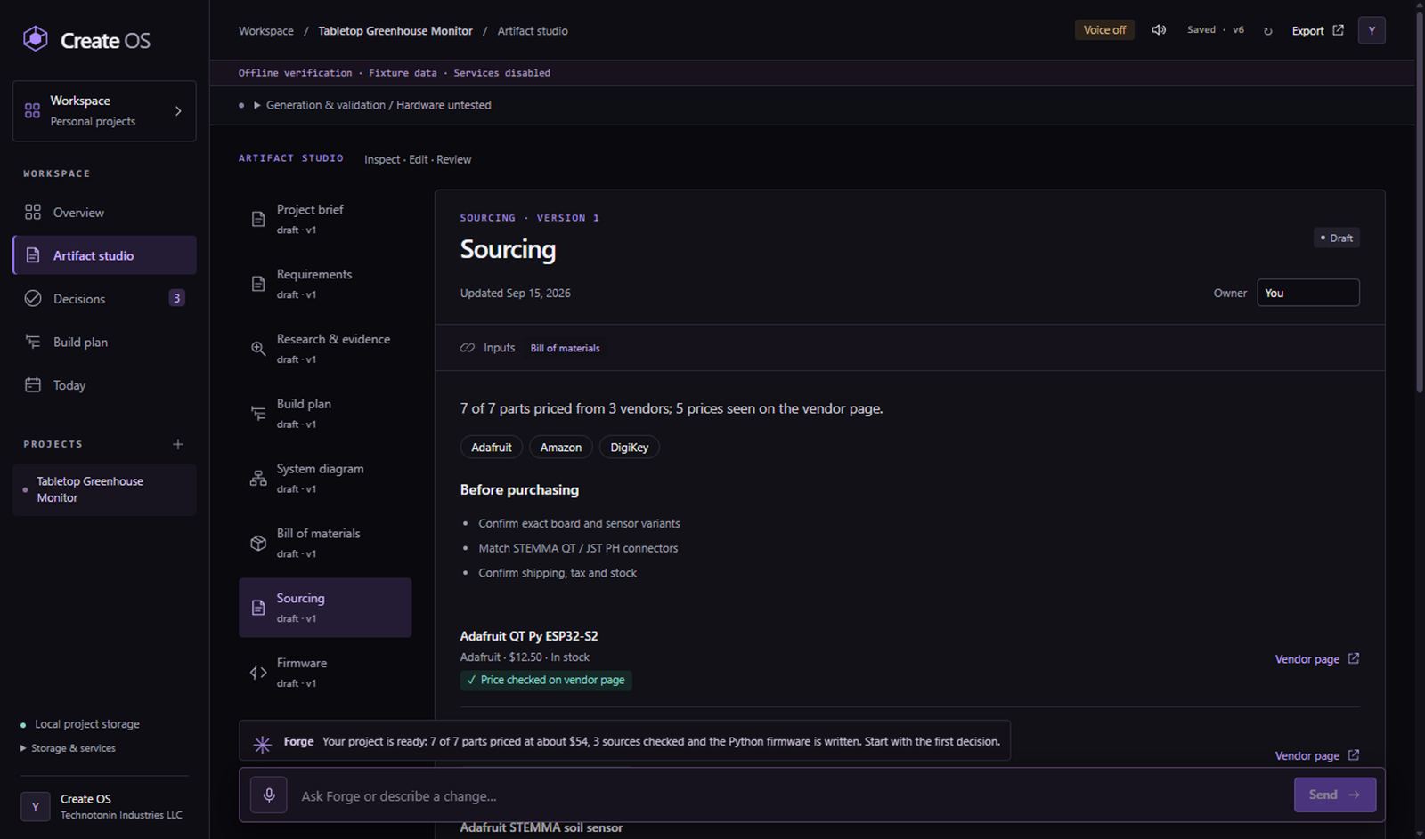Expand Storage & services section

click(x=68, y=748)
